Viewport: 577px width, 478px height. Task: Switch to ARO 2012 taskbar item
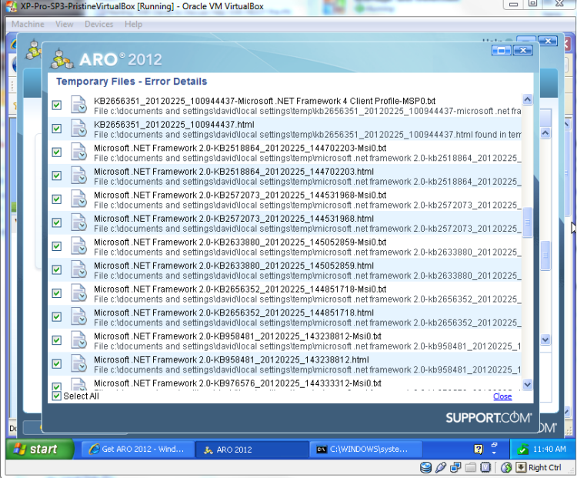252,450
